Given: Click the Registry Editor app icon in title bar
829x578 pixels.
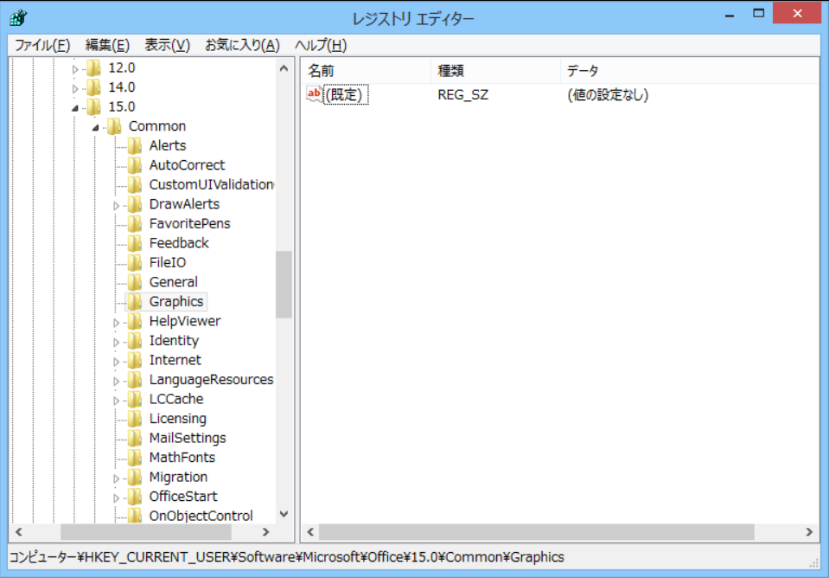Looking at the screenshot, I should [x=17, y=17].
